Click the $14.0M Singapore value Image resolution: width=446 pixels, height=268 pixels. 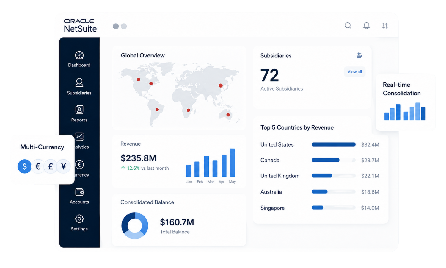[x=370, y=208]
